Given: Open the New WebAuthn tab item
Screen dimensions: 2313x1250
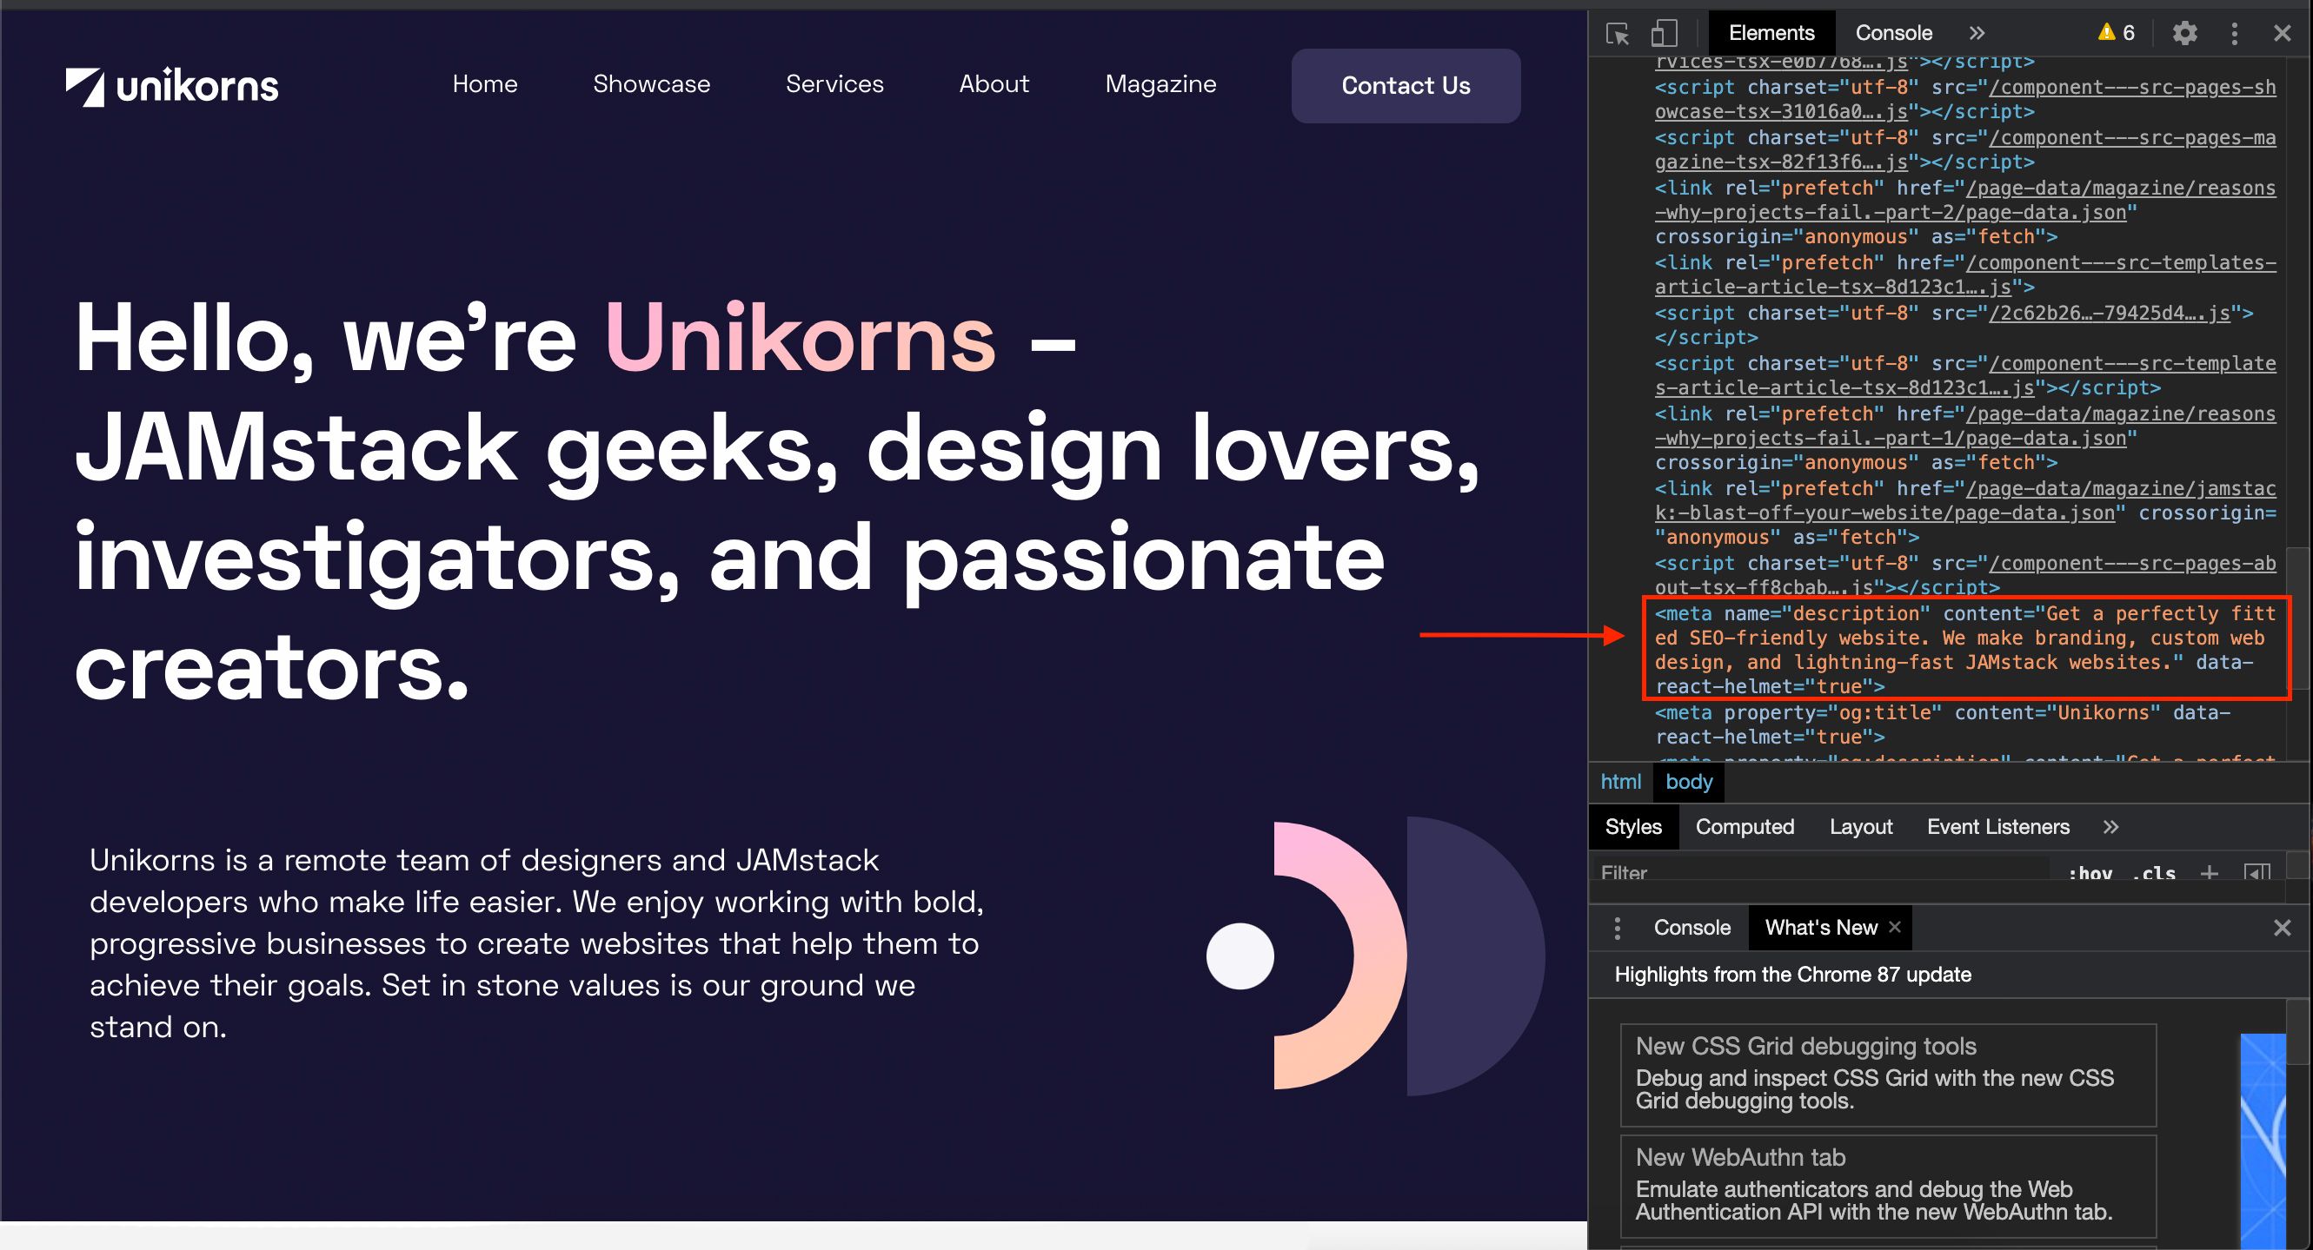Looking at the screenshot, I should pyautogui.click(x=1887, y=1187).
